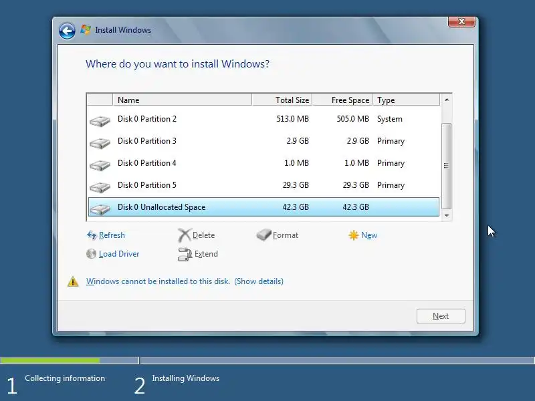The image size is (535, 401).
Task: Sort by the Name column header
Action: (182, 100)
